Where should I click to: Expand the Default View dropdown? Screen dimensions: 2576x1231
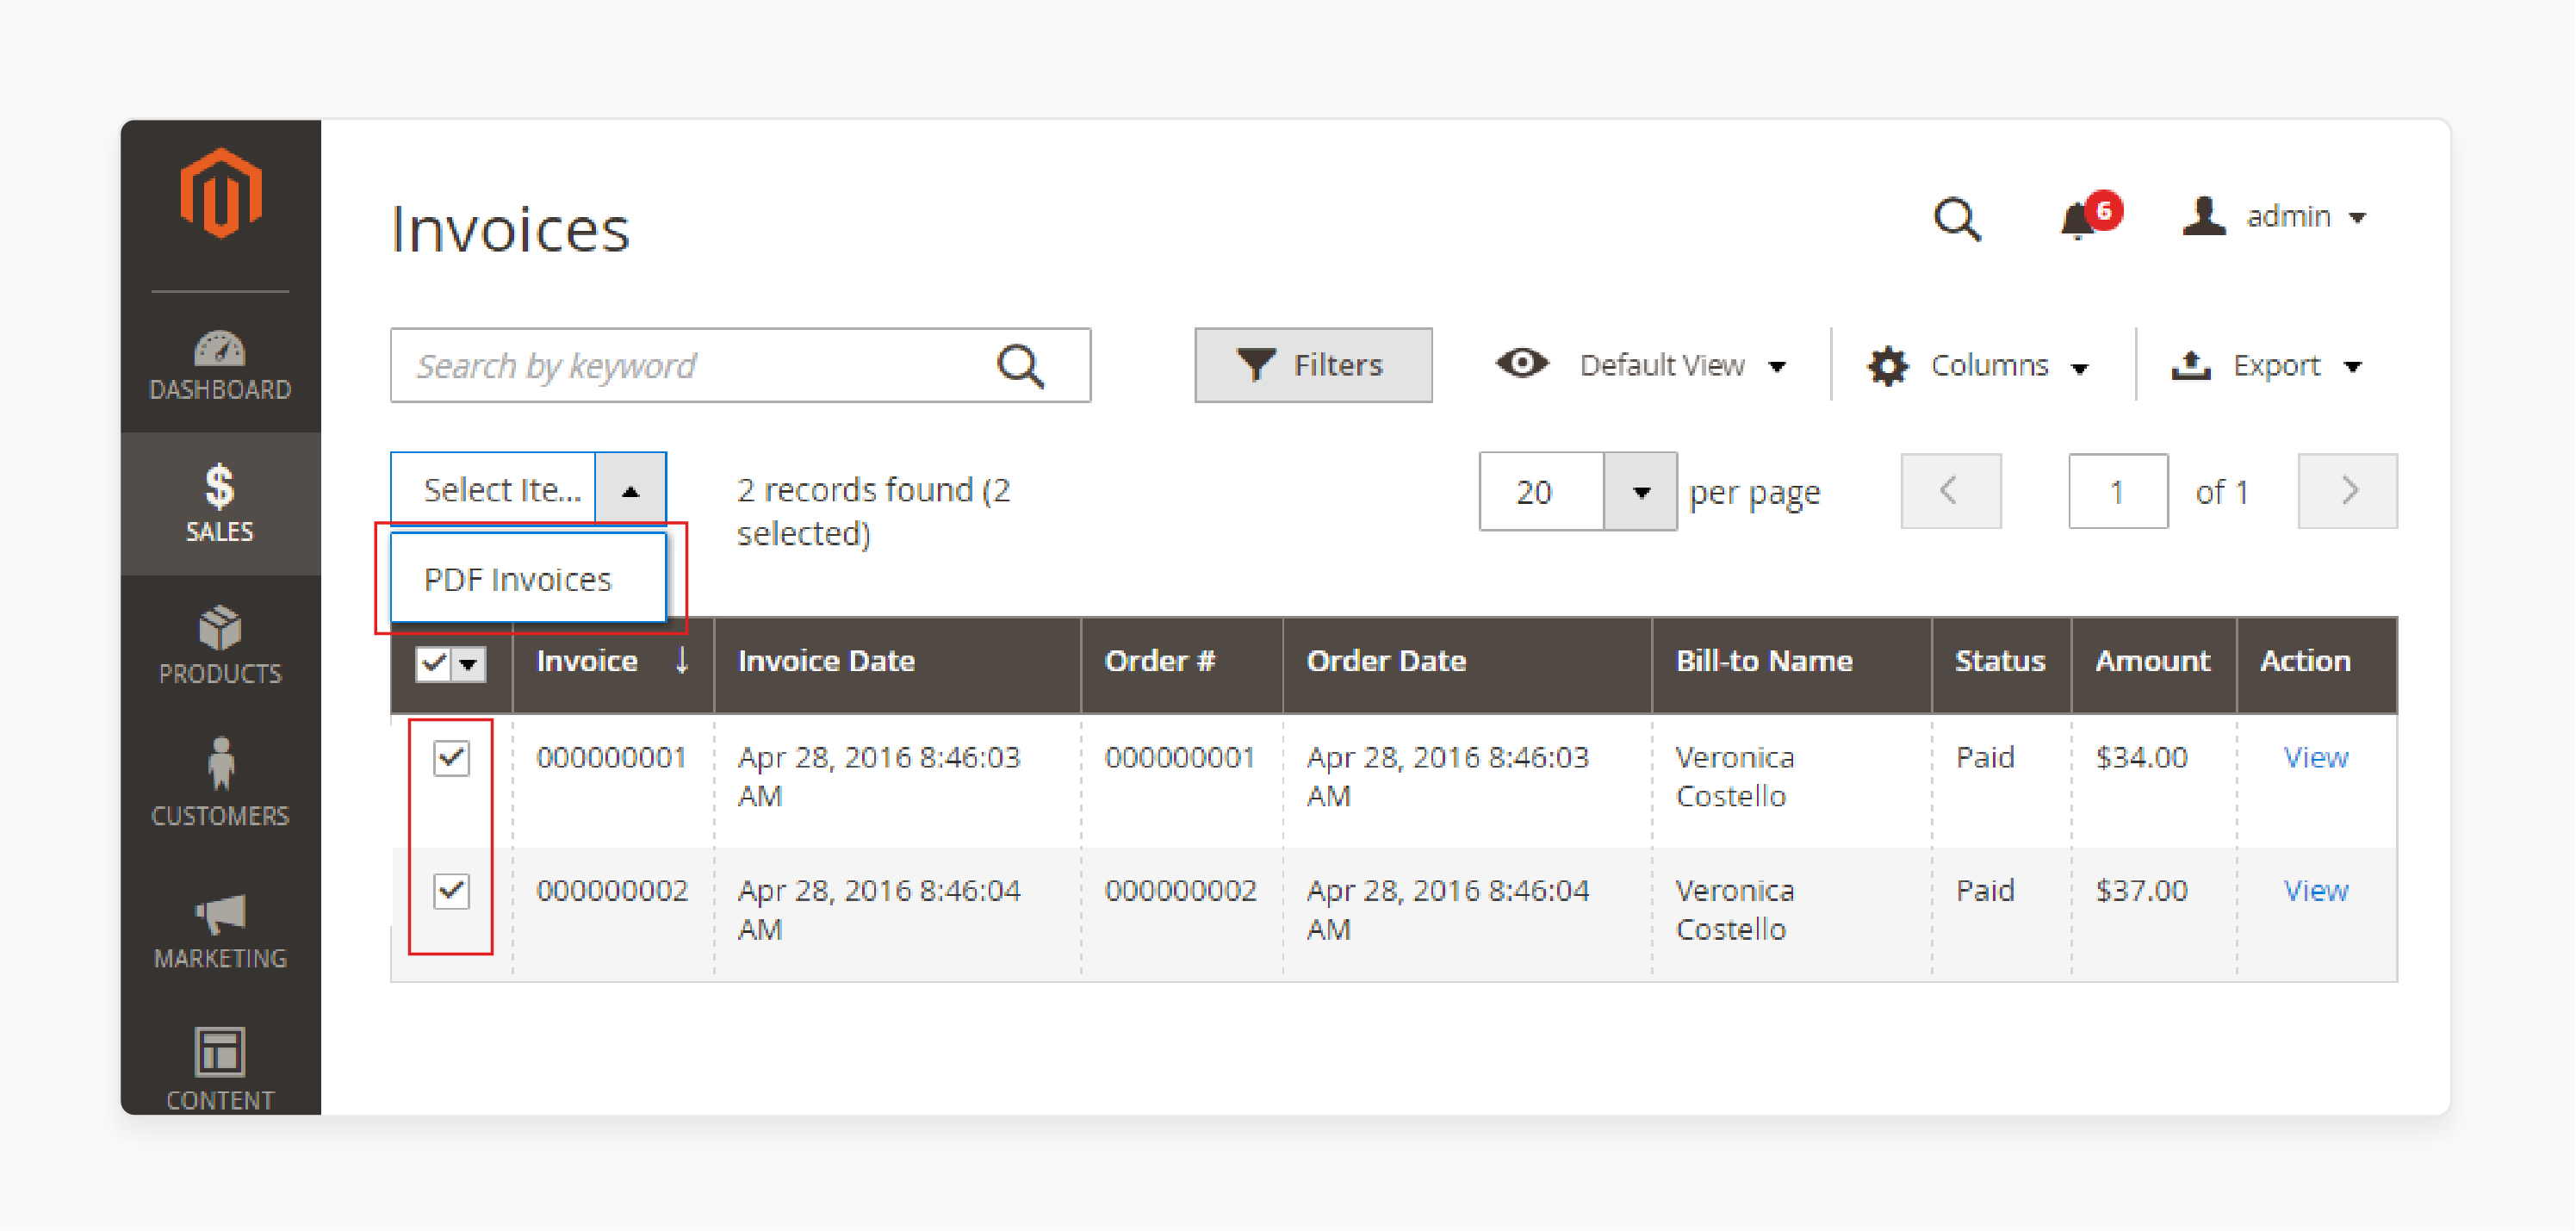point(1777,367)
